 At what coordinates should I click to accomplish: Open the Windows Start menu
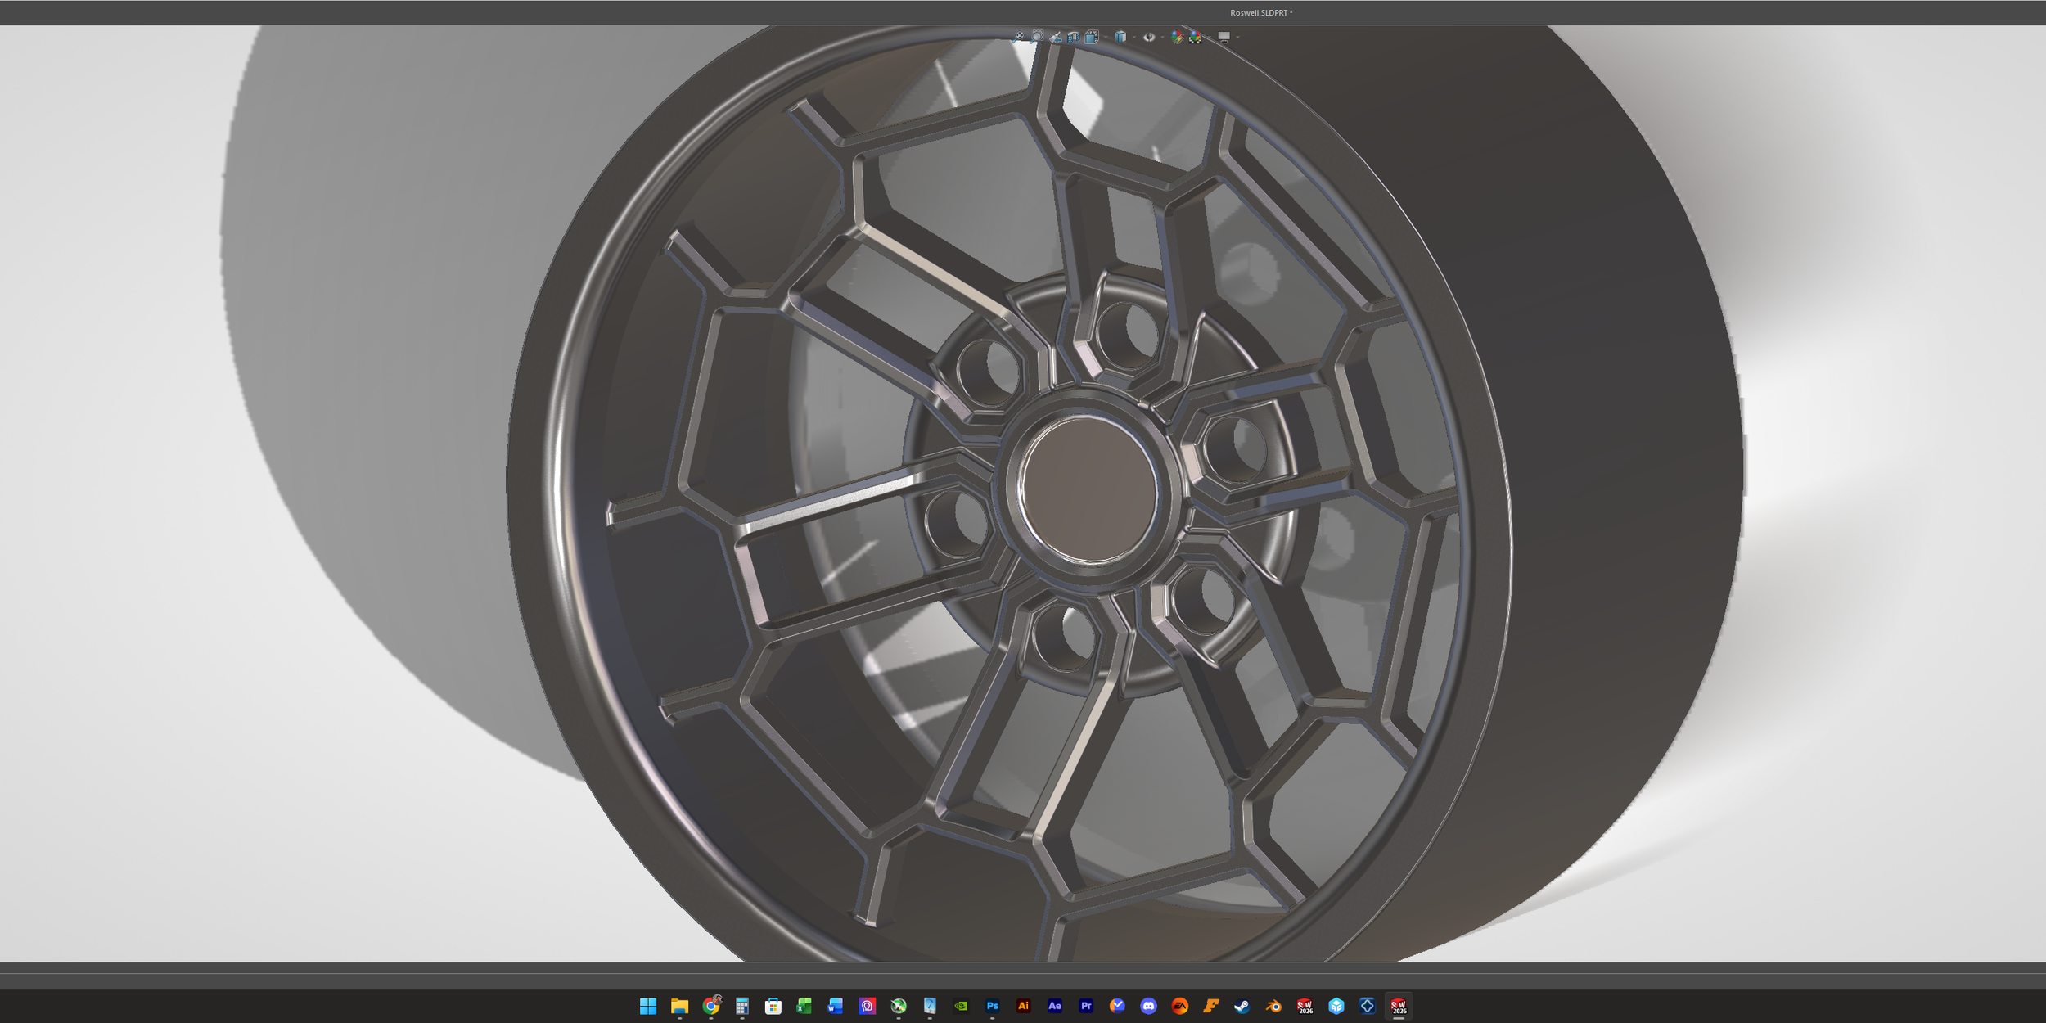[x=647, y=1006]
